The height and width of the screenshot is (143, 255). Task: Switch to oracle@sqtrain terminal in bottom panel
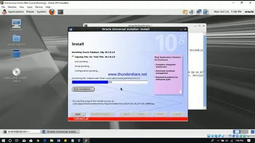(x=22, y=131)
